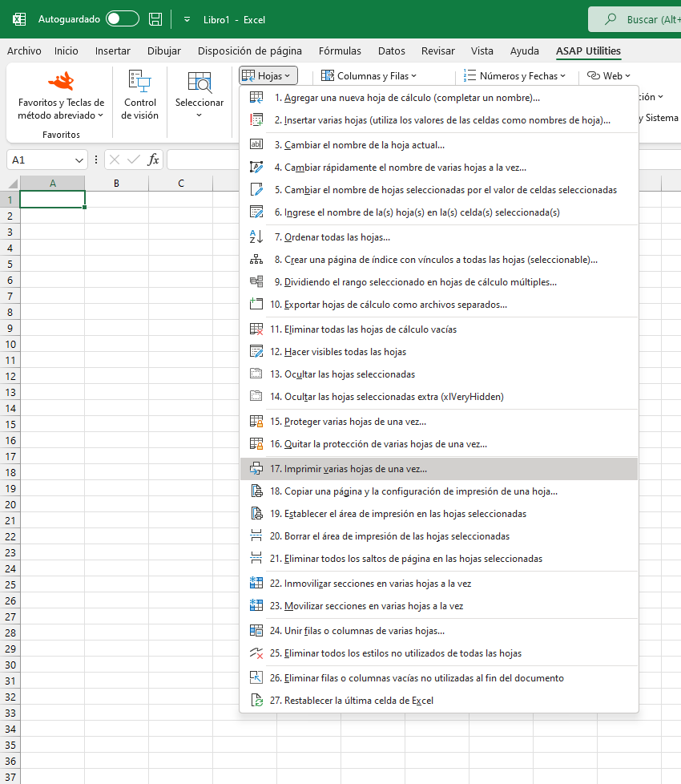Open the Ayuda tab

(x=524, y=51)
